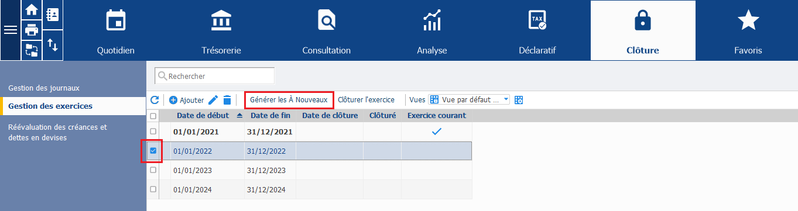Open the Déclaratif tab
Viewport: 798px width, 211px height.
click(x=537, y=30)
